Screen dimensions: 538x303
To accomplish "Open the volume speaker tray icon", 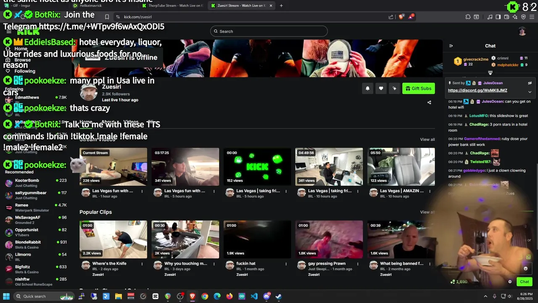I will coord(510,296).
